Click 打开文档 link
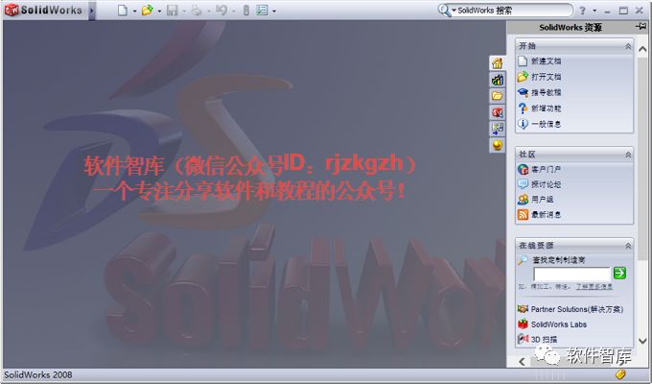652x384 pixels. (546, 77)
